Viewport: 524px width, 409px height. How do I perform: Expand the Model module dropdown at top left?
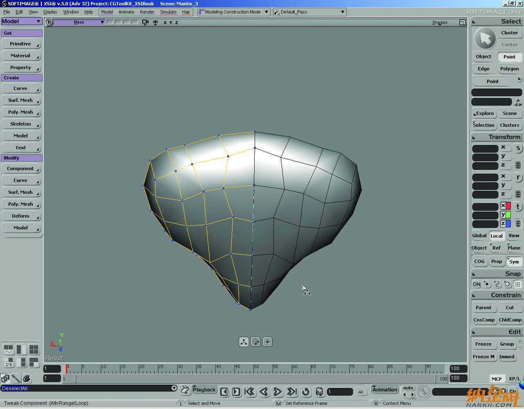[x=38, y=21]
